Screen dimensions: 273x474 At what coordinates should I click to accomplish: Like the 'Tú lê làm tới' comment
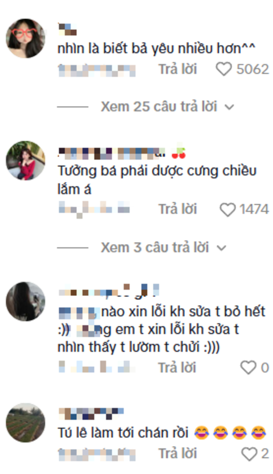[x=249, y=454]
